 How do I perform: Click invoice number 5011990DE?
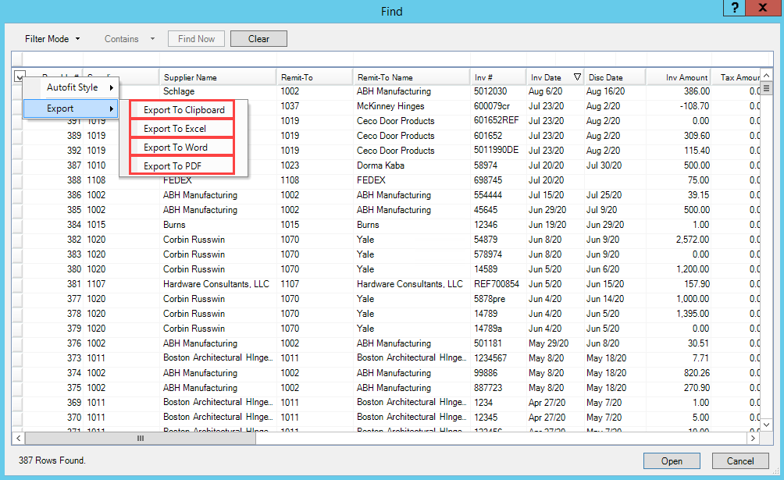(x=496, y=151)
